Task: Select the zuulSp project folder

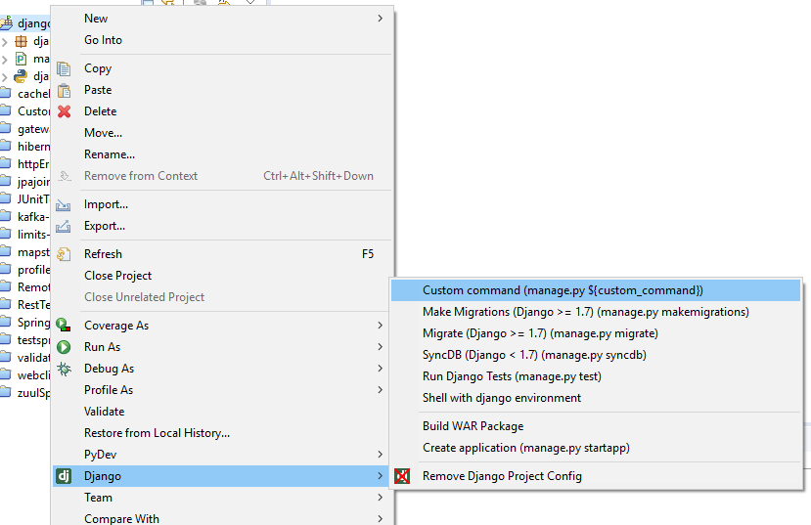Action: pos(24,393)
